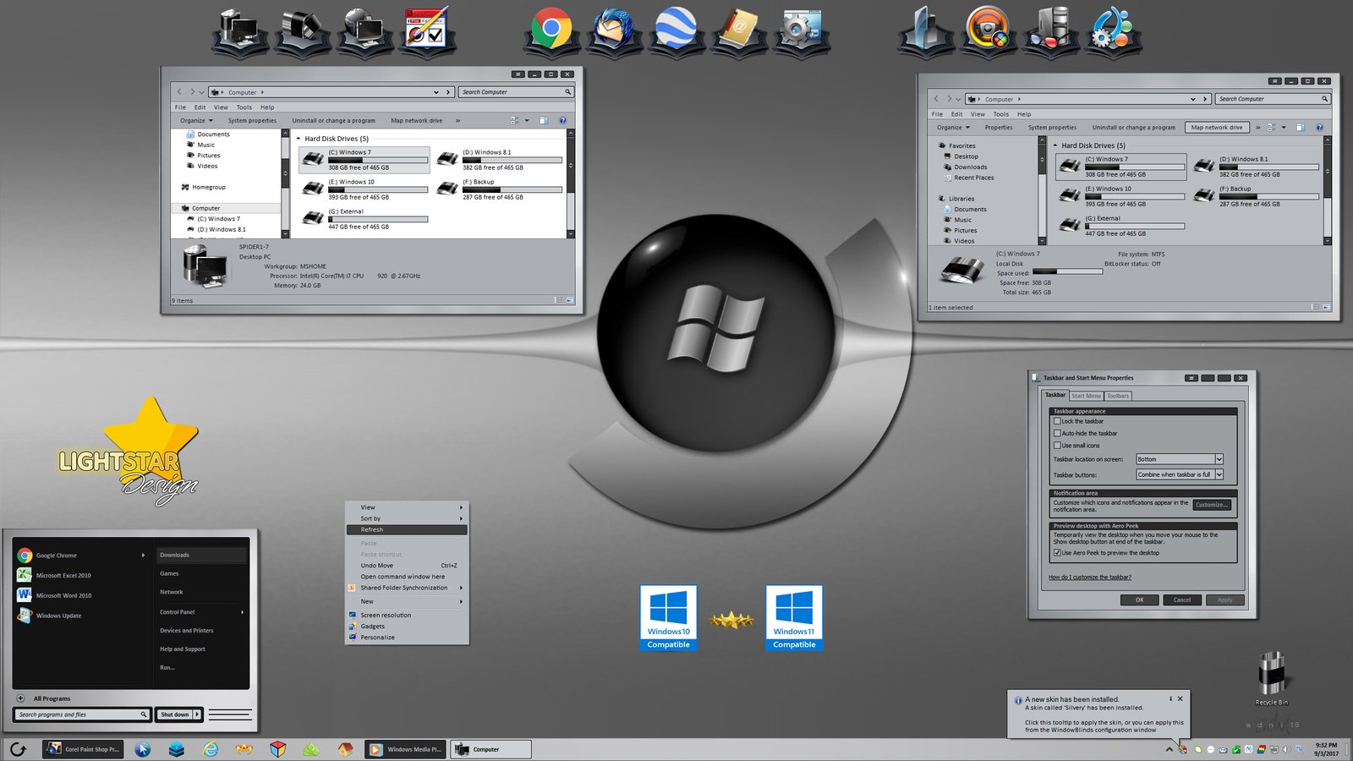The height and width of the screenshot is (761, 1353).
Task: Open the orange camera lens dock icon
Action: pyautogui.click(x=988, y=30)
